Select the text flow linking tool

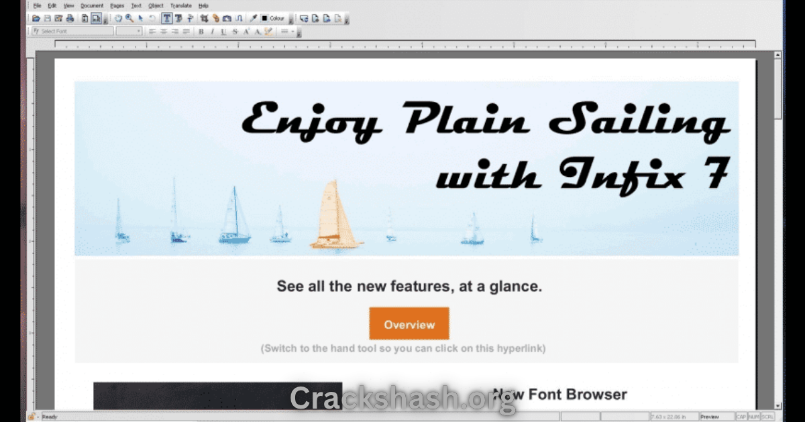239,19
